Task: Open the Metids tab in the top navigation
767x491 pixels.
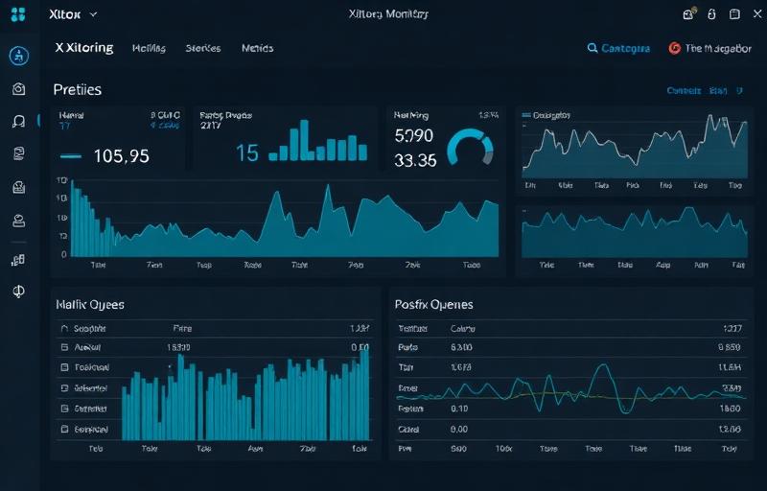Action: 257,48
